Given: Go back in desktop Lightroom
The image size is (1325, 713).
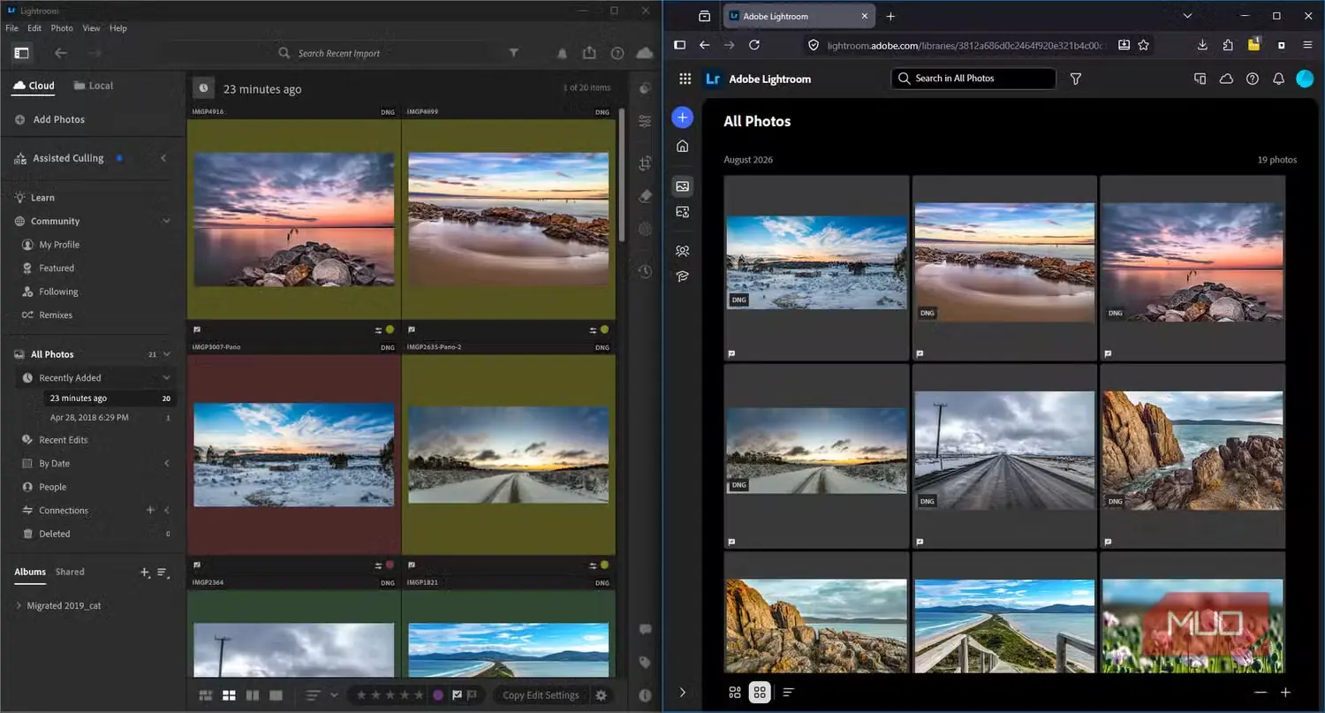Looking at the screenshot, I should pyautogui.click(x=61, y=53).
